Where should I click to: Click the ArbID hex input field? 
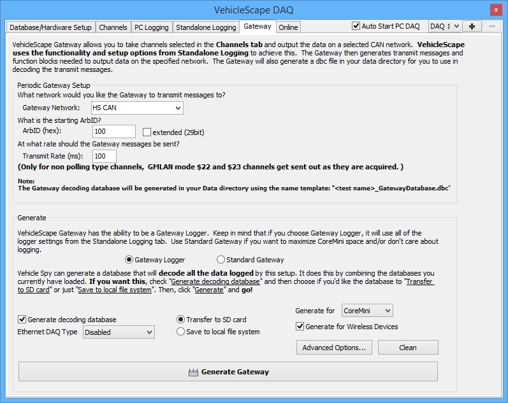[113, 132]
